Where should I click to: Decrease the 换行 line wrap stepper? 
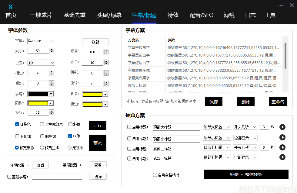(52, 114)
